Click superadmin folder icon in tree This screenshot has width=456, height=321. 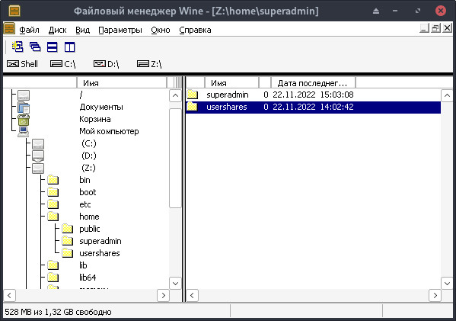(68, 241)
